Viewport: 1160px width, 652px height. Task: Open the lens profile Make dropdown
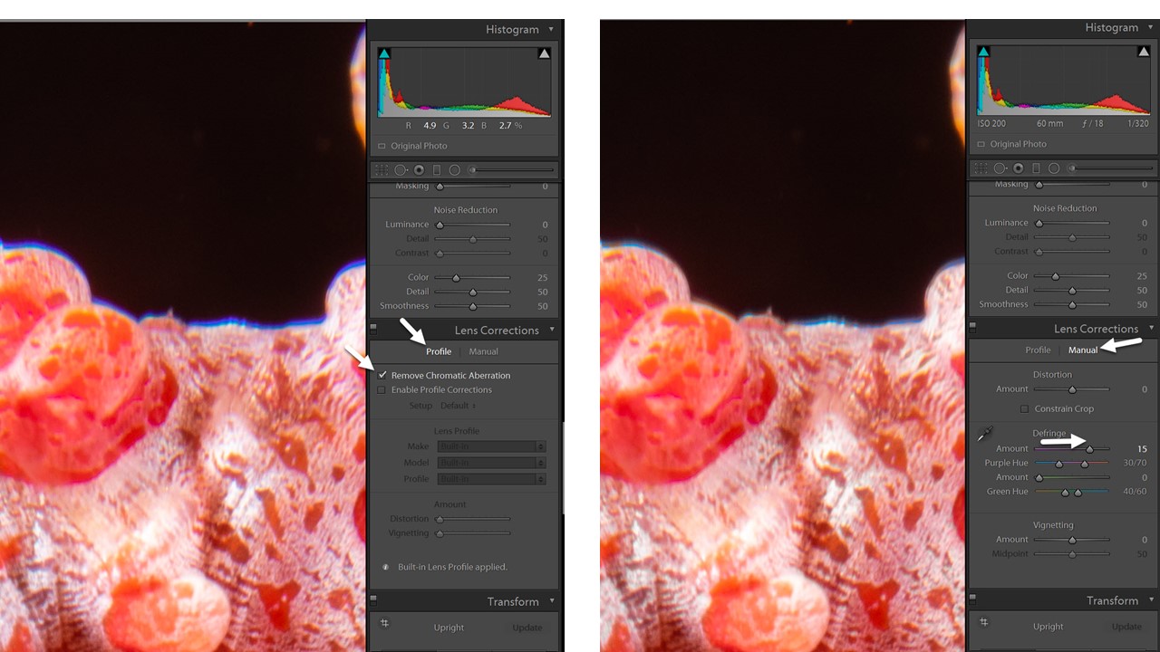(x=490, y=446)
